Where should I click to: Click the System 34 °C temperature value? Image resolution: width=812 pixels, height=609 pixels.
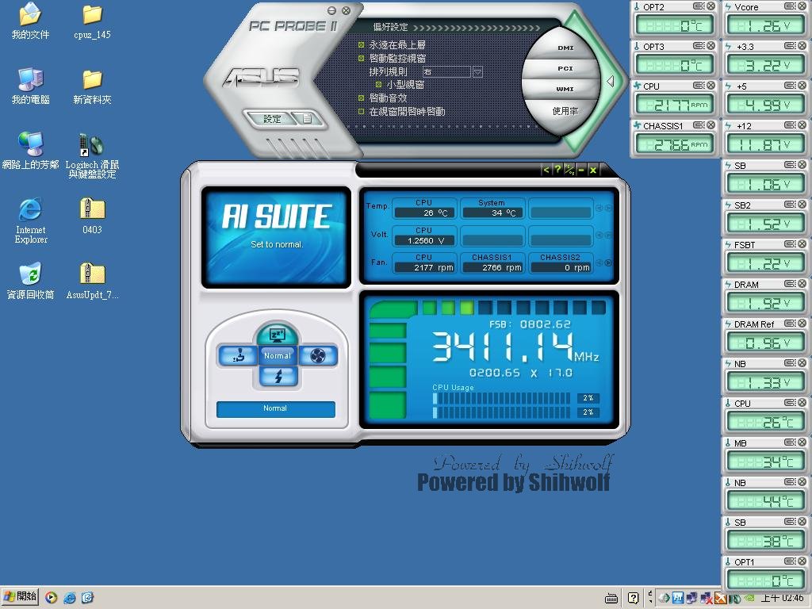coord(492,213)
